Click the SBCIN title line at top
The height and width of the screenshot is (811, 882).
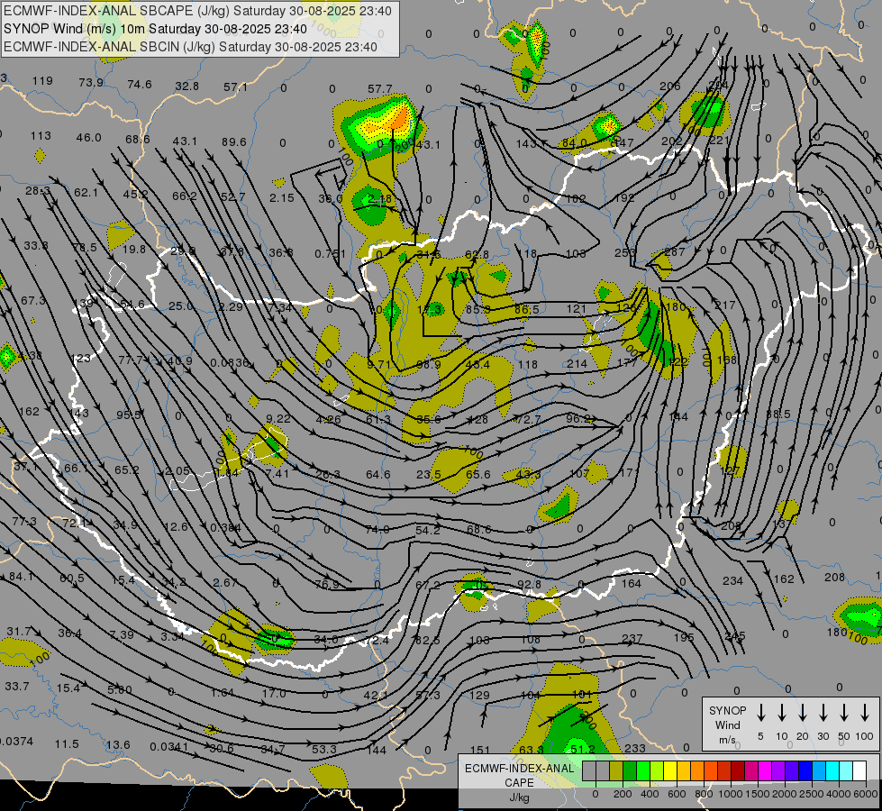point(190,47)
